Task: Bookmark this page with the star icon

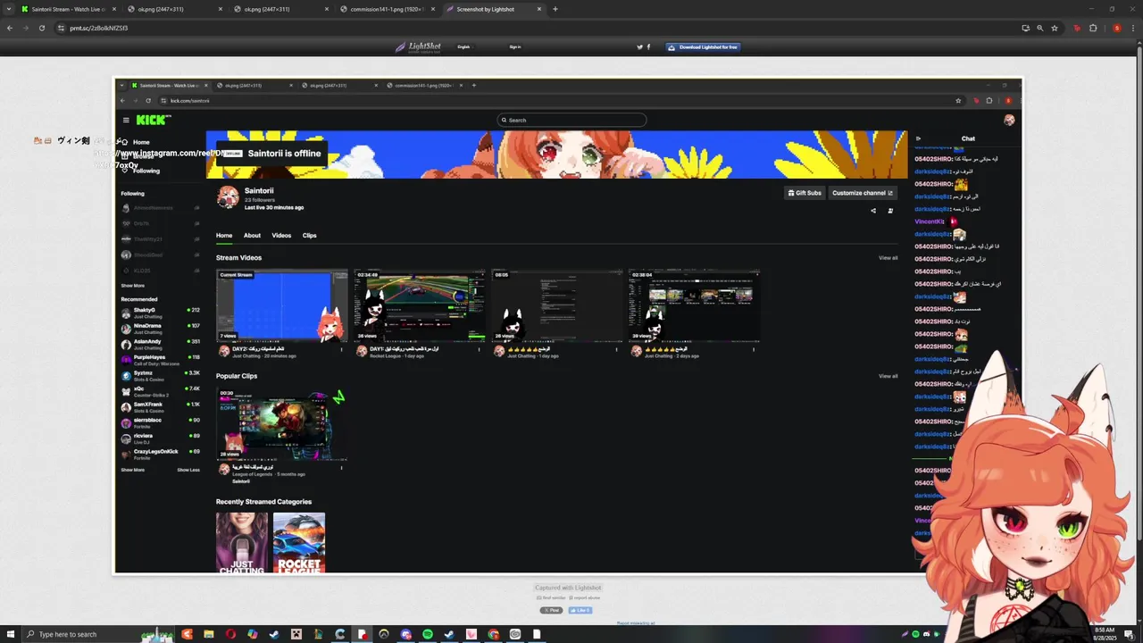Action: (x=1055, y=28)
